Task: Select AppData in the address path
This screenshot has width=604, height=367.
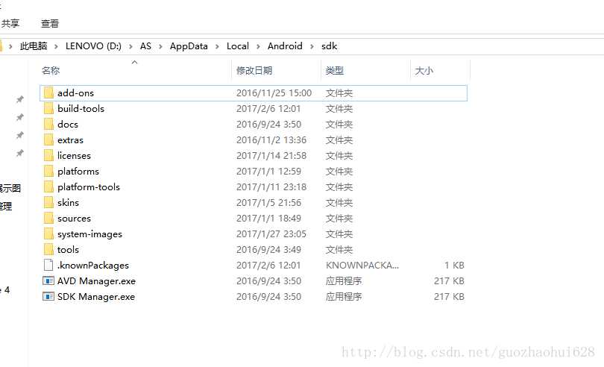Action: pos(189,46)
